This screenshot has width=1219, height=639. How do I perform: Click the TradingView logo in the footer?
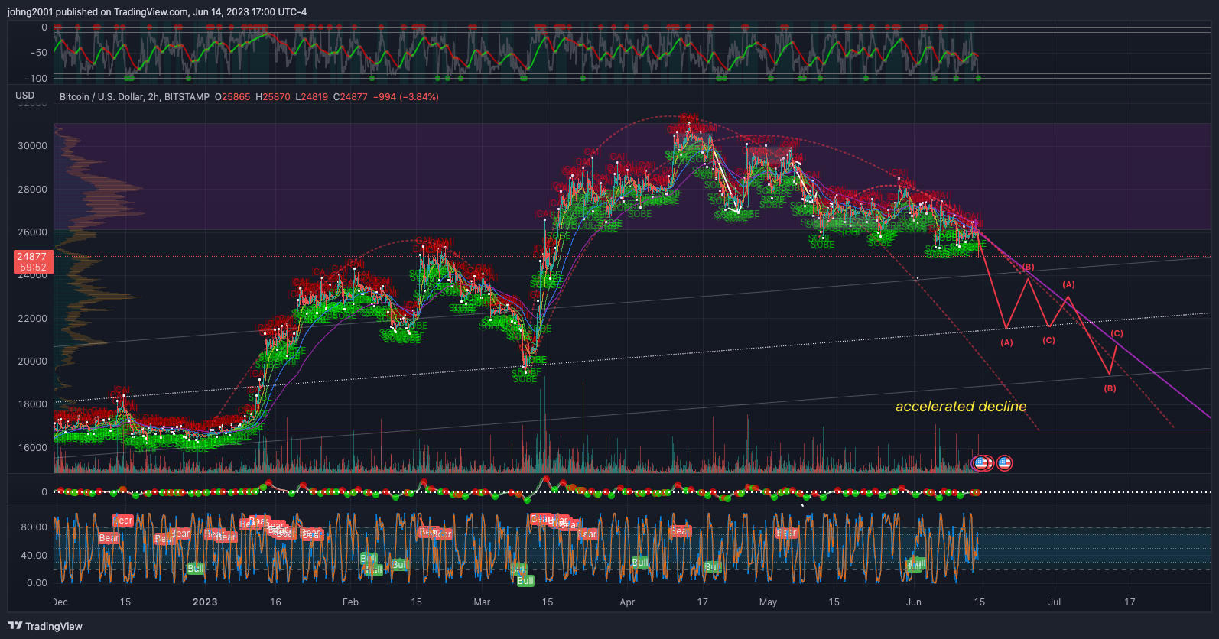point(45,626)
